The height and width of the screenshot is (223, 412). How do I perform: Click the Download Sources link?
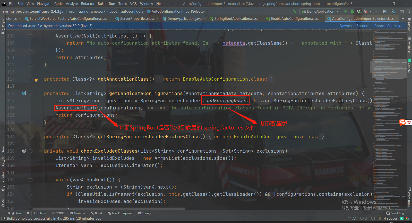[354, 26]
